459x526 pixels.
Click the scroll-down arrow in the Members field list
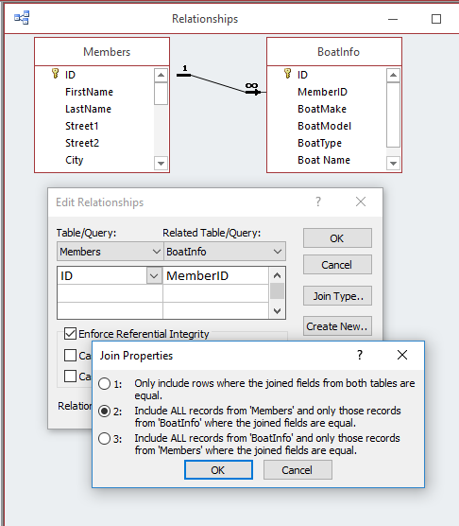tap(161, 164)
